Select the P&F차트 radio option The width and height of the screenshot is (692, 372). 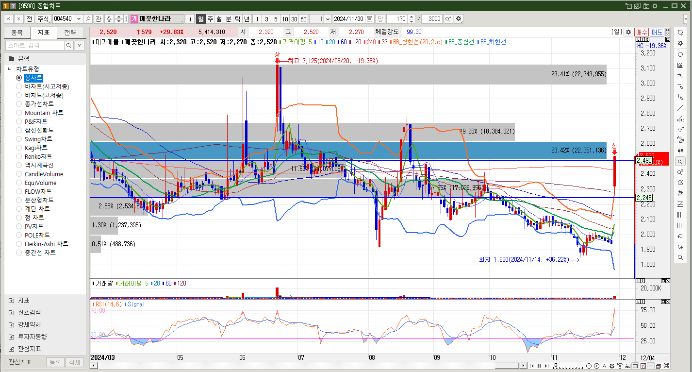click(19, 121)
